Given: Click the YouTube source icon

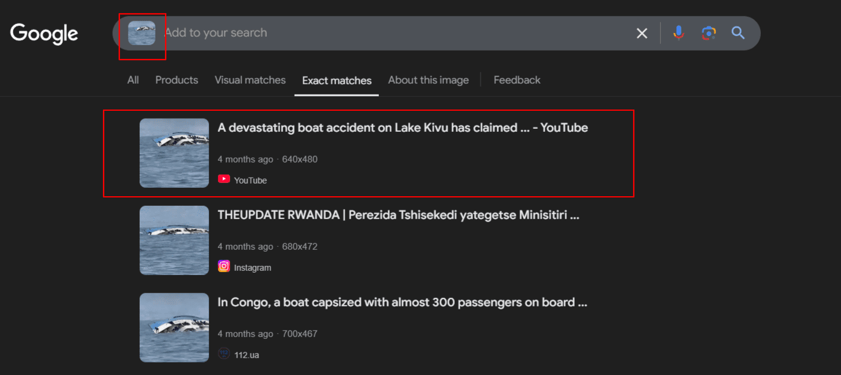Looking at the screenshot, I should (224, 179).
